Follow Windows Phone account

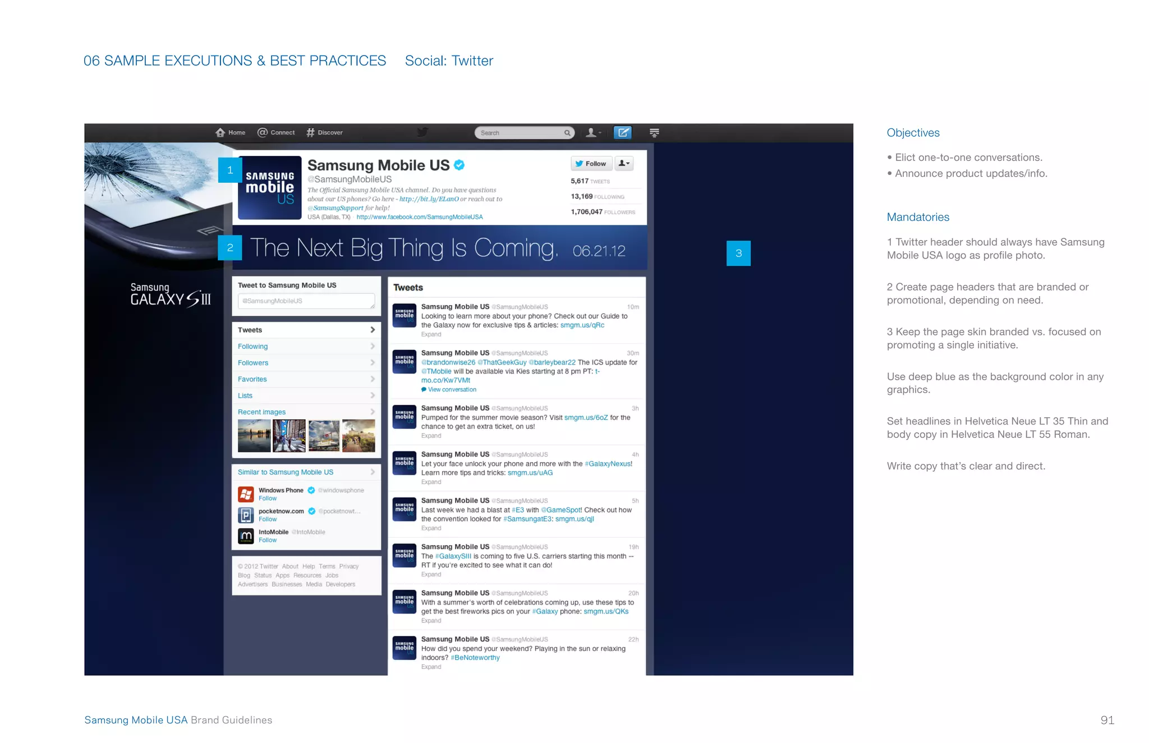268,499
